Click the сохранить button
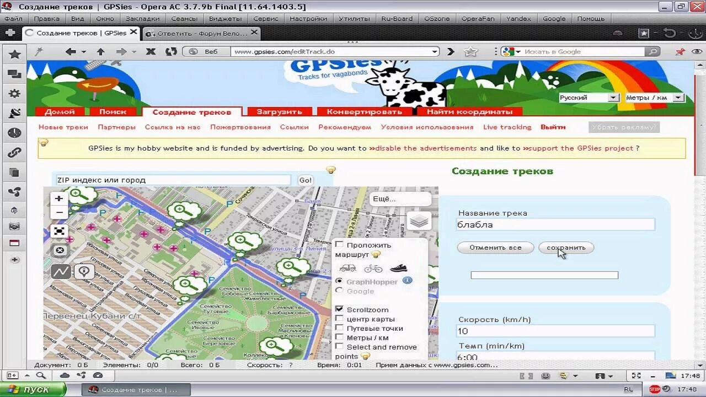Screen dimensions: 706x397 point(566,248)
